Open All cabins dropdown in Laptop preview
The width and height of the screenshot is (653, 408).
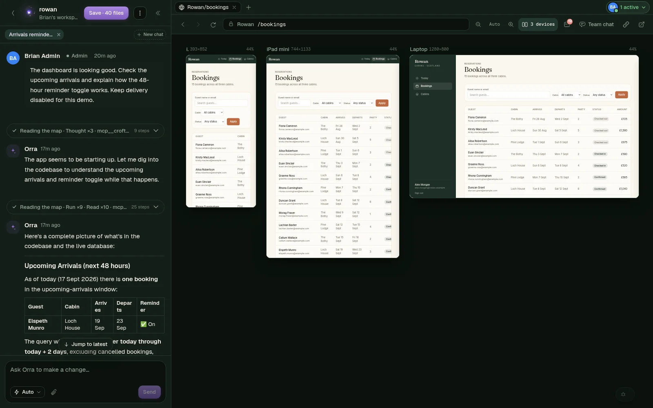570,95
